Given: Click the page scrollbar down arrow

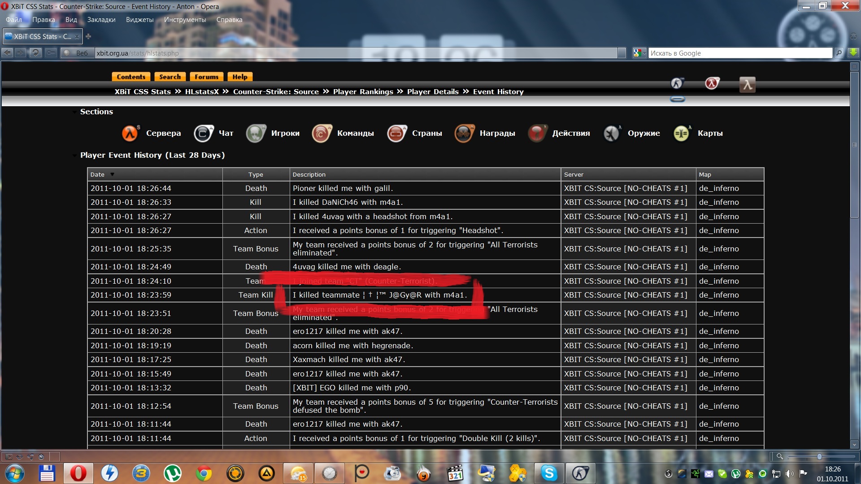Looking at the screenshot, I should (854, 445).
